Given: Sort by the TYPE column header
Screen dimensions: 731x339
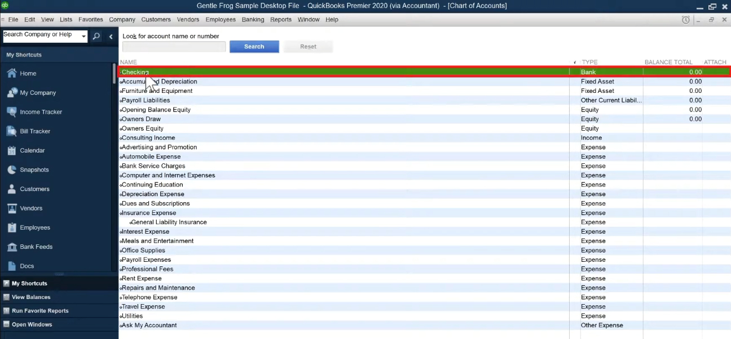Looking at the screenshot, I should pos(589,62).
